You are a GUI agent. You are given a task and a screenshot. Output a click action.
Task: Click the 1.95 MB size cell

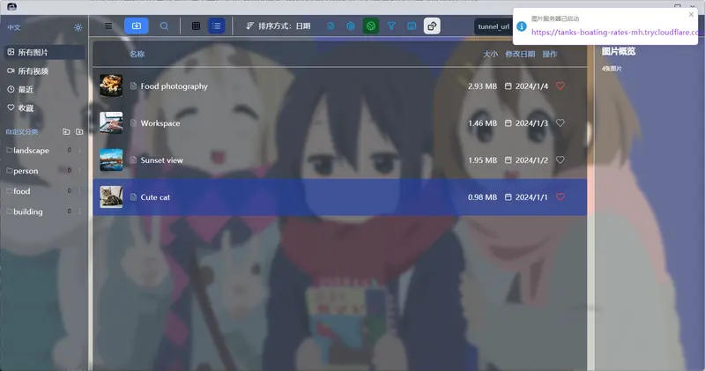tap(482, 160)
